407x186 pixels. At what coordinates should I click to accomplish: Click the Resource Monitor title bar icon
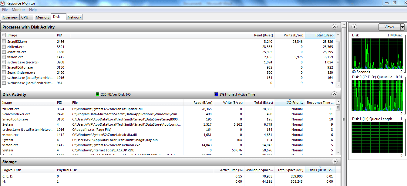click(x=3, y=3)
